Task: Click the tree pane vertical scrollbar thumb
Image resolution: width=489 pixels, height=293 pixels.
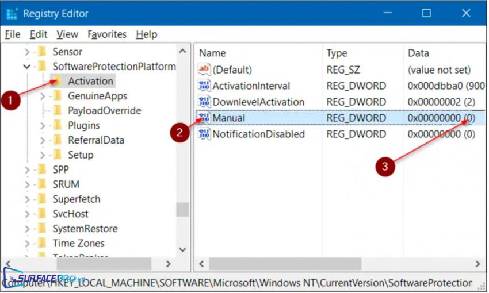Action: tap(183, 209)
